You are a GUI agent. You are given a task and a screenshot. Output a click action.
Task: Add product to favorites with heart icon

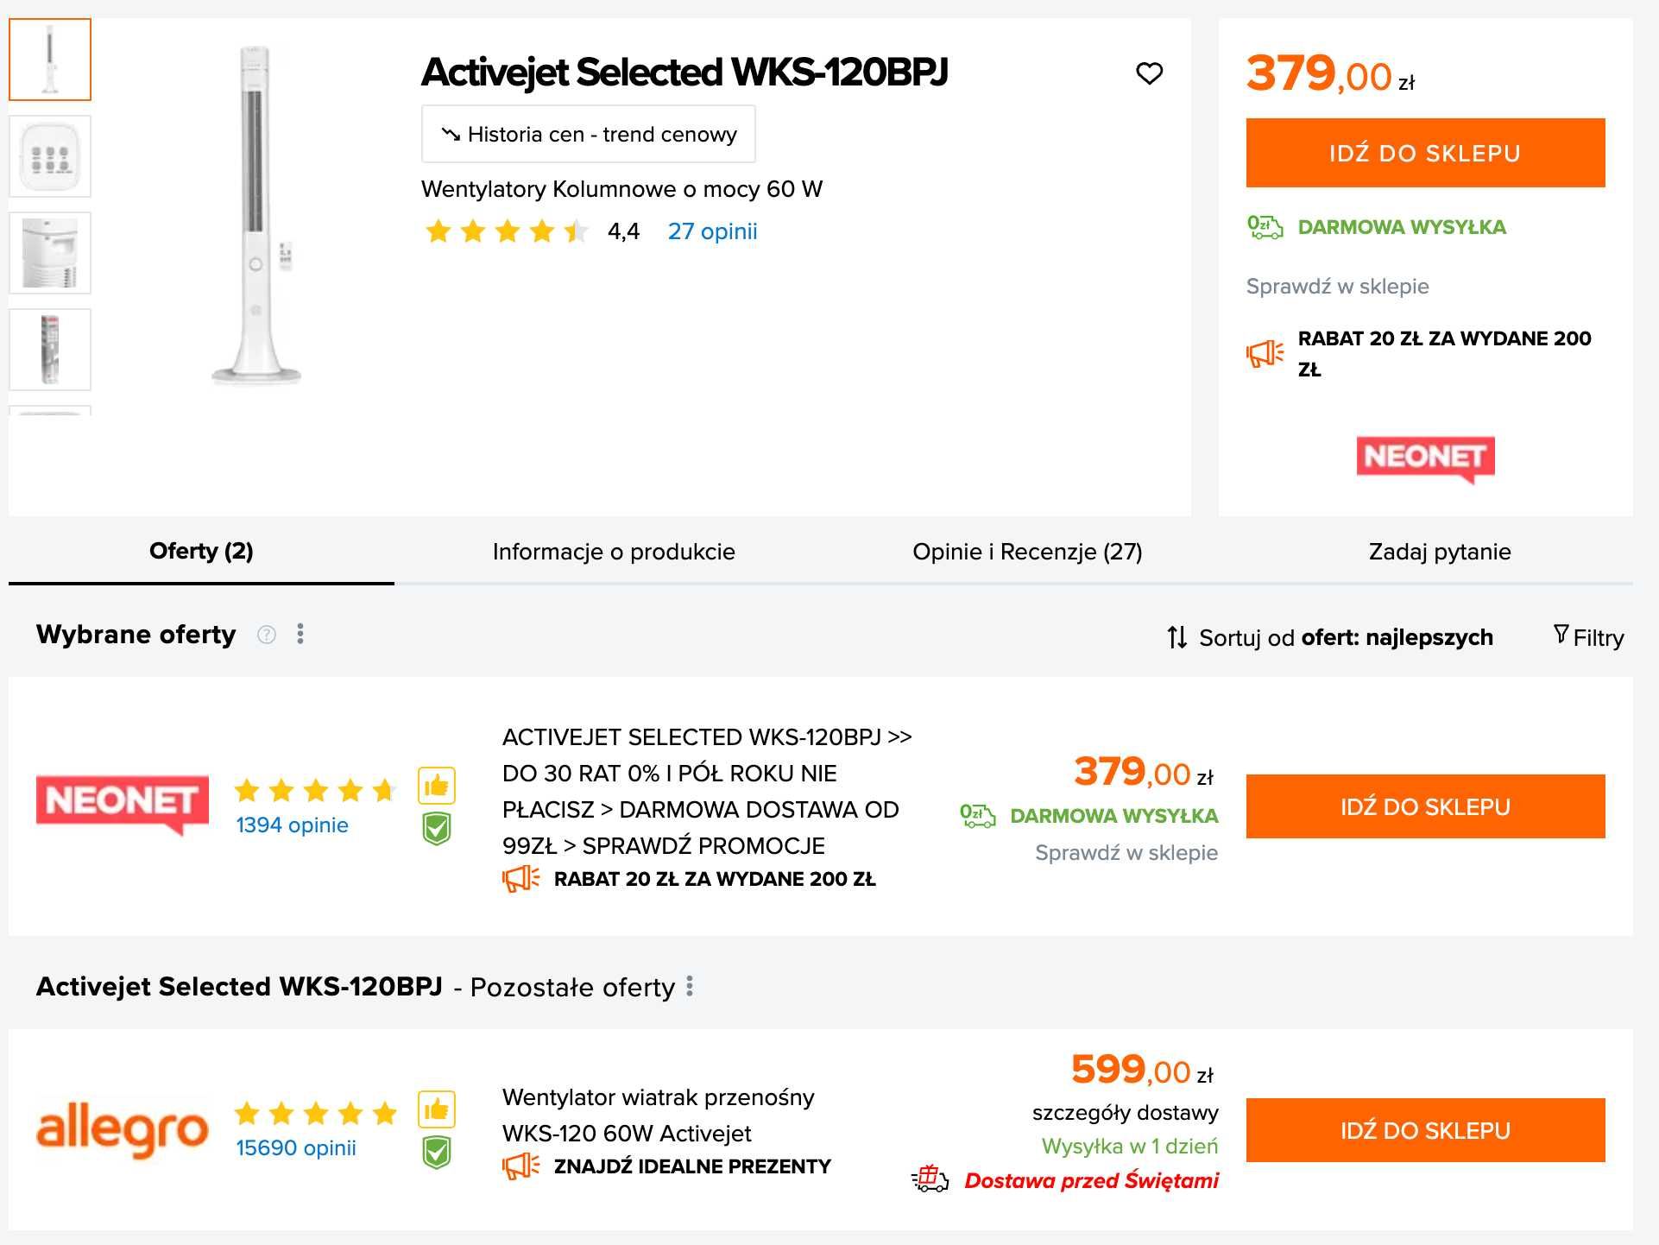(x=1149, y=73)
